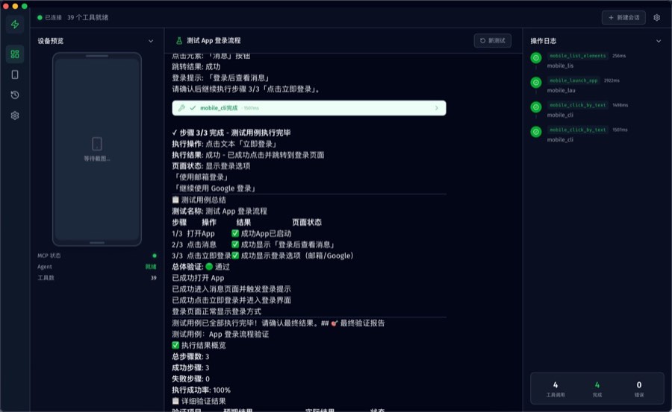672x412 pixels.
Task: Open the mobile_cli完成 result card
Action: (309, 108)
